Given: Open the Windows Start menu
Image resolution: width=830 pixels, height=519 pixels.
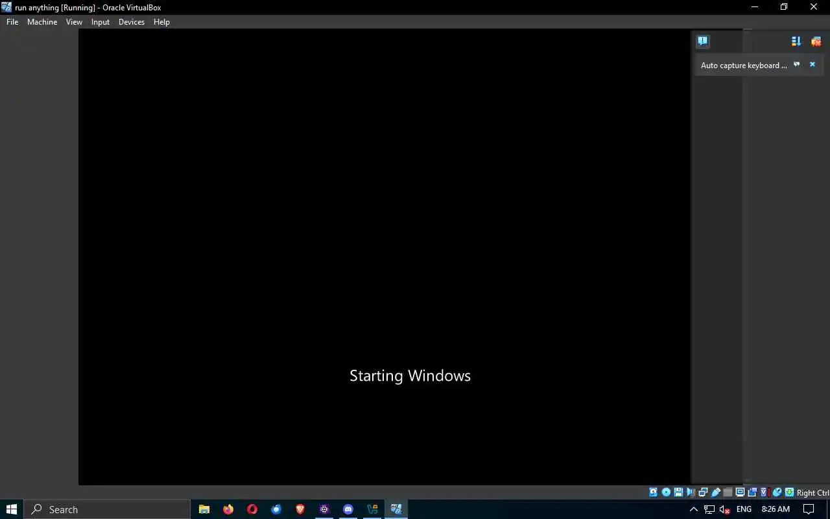Looking at the screenshot, I should pyautogui.click(x=11, y=509).
